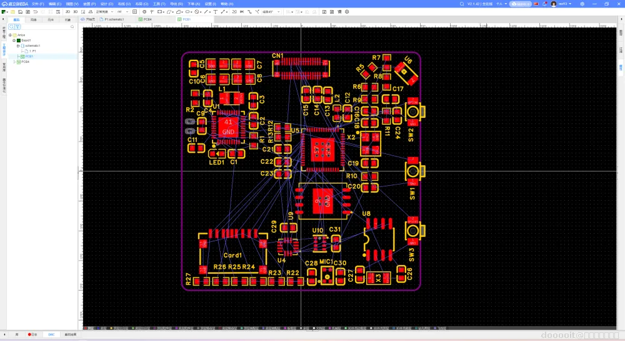Viewport: 625px width, 341px height.
Task: Switch to the P1.schematic1 tab
Action: [114, 19]
